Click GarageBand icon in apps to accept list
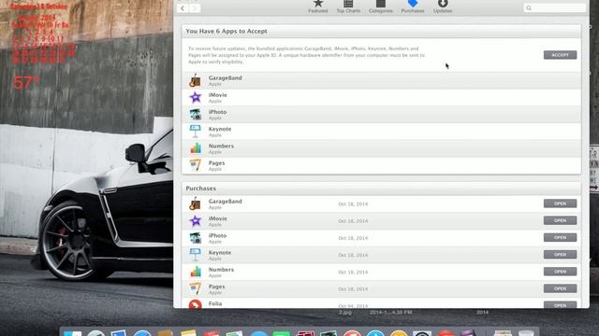 coord(196,80)
